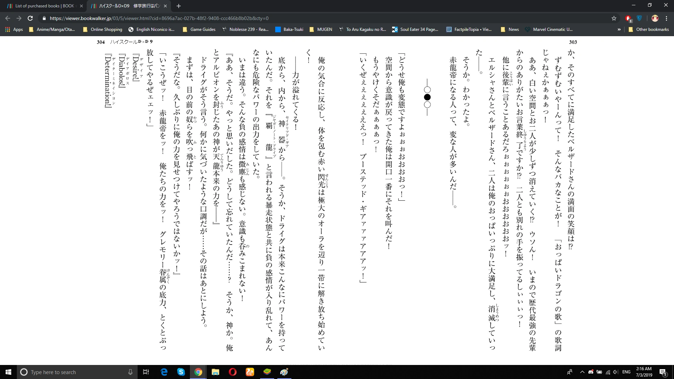
Task: Open the red extension icon with badge
Action: click(x=628, y=18)
